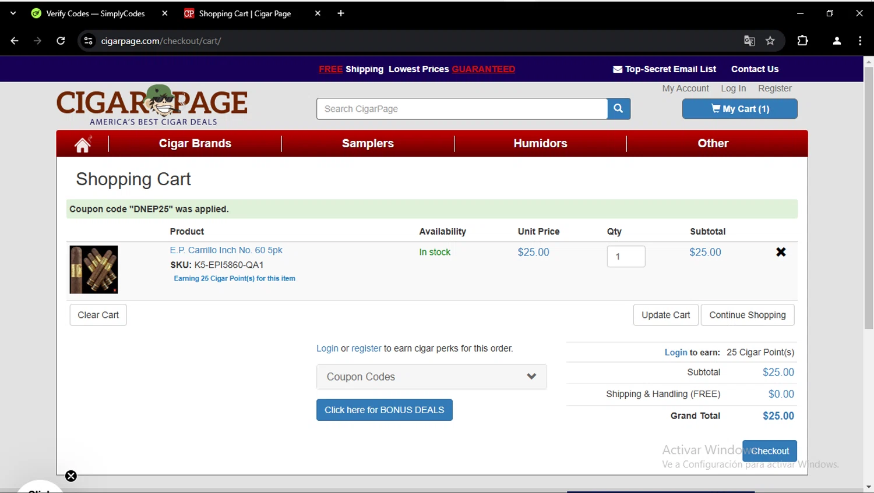874x493 pixels.
Task: Click the coupon 'DNEP25' applied message
Action: click(432, 209)
